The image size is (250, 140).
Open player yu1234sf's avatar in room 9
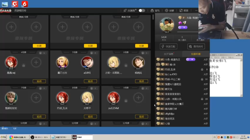tap(113, 98)
